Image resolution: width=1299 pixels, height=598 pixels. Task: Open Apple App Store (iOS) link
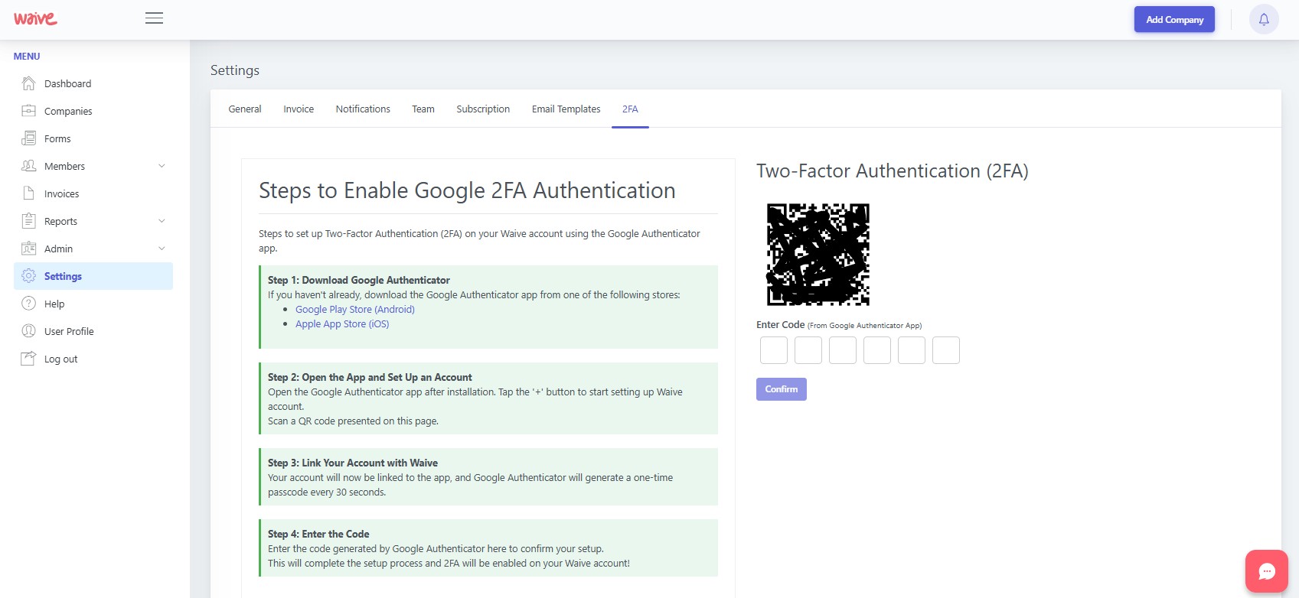pyautogui.click(x=342, y=324)
